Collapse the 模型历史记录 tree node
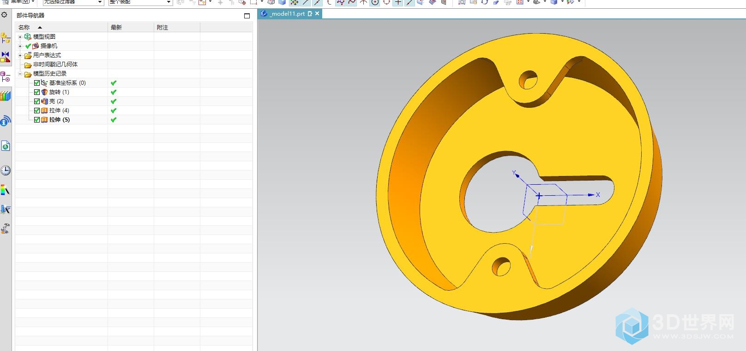Screen dimensions: 746x351 [20, 74]
